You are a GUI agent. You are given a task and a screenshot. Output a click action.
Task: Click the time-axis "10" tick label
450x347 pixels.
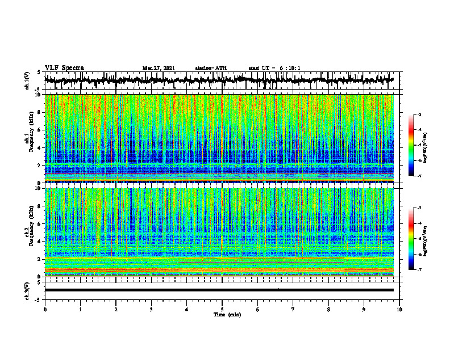pyautogui.click(x=399, y=310)
